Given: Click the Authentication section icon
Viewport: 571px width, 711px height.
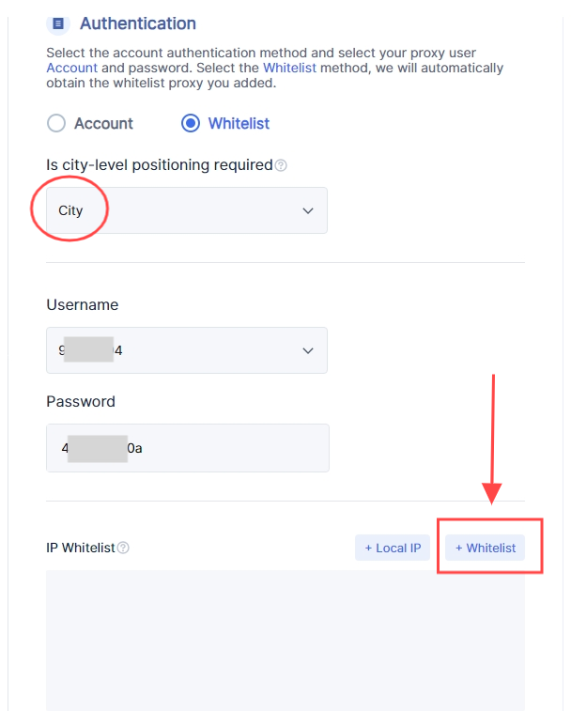Looking at the screenshot, I should tap(58, 23).
